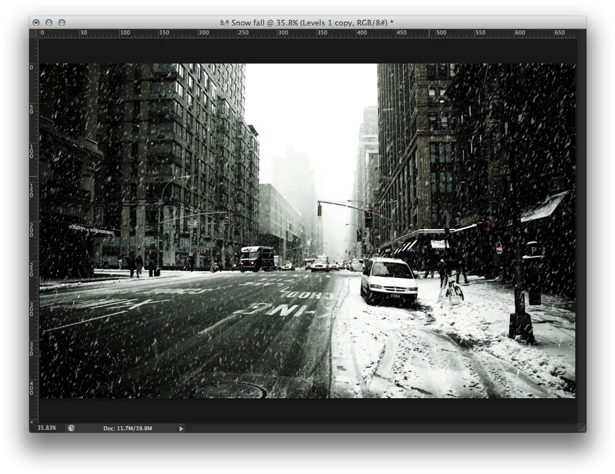Click the parked white van in the image
Image resolution: width=615 pixels, height=474 pixels.
[x=388, y=280]
